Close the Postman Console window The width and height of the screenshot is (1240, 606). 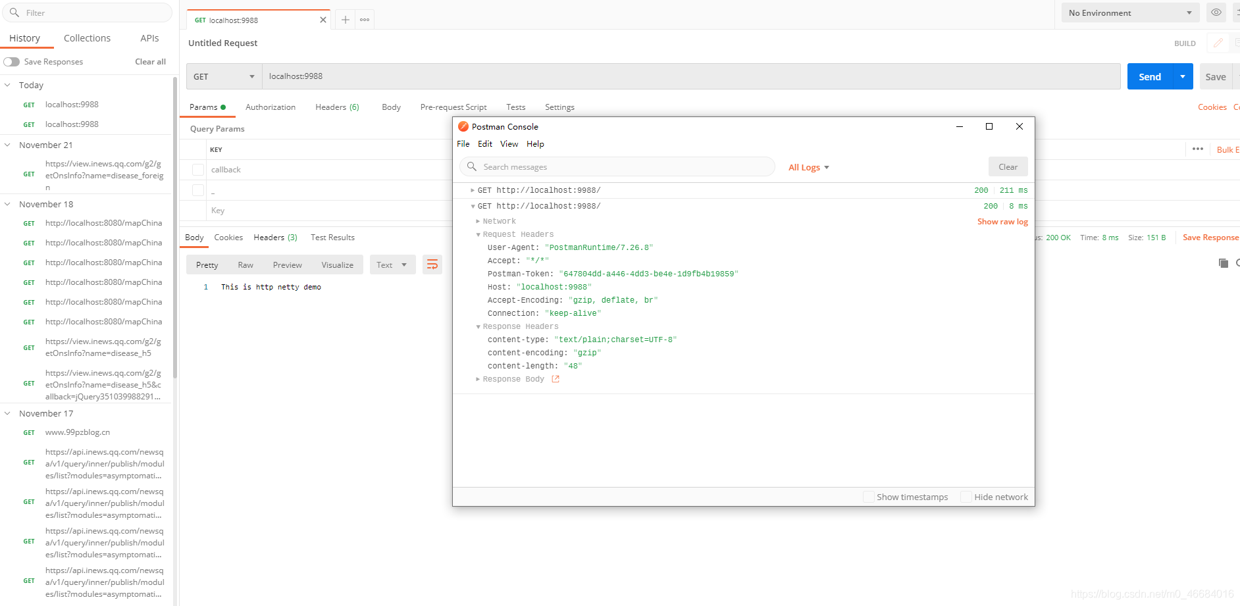click(x=1020, y=126)
